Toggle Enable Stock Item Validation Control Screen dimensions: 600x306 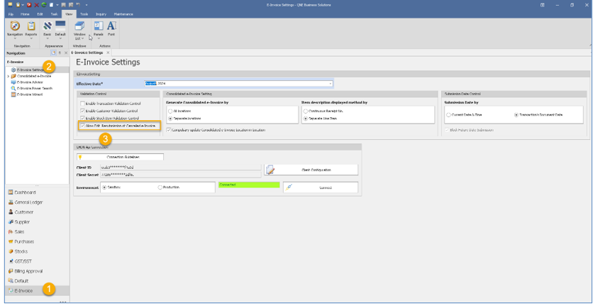coord(82,119)
